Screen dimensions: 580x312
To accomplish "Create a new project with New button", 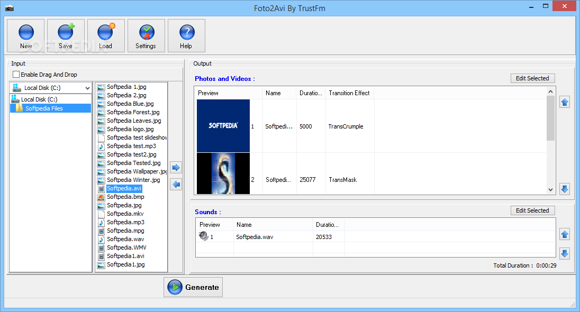I will click(26, 36).
